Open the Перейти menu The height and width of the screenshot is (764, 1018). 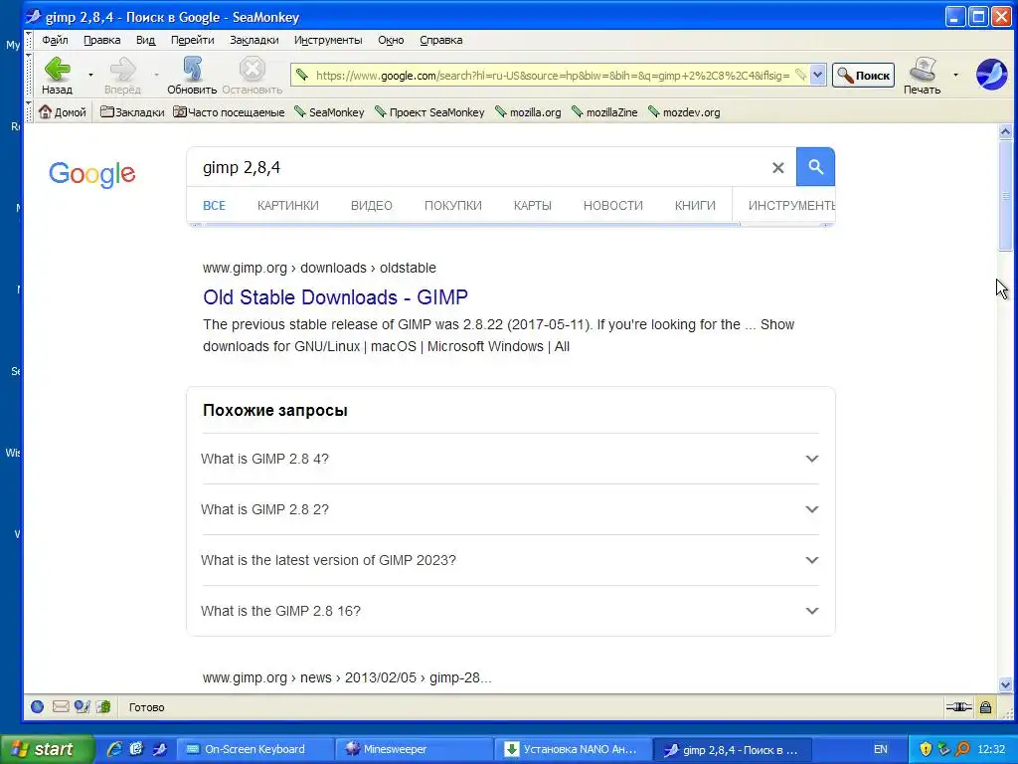pos(192,40)
